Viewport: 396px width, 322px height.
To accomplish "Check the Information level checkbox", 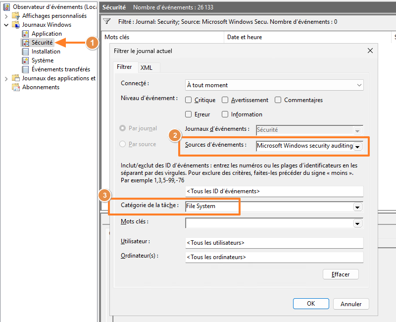I will pyautogui.click(x=225, y=114).
